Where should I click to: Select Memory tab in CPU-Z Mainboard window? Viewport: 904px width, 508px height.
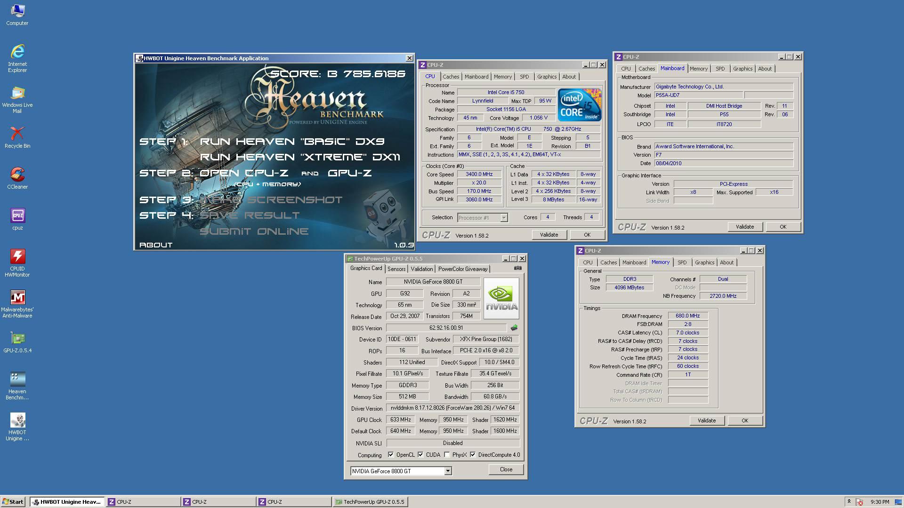coord(698,69)
